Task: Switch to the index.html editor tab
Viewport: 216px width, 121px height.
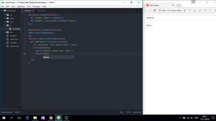Action: pos(41,11)
